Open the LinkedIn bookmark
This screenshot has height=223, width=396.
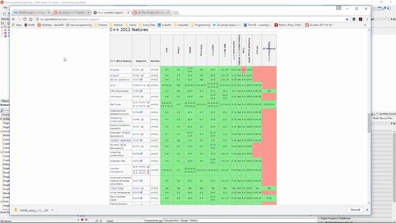pos(165,25)
